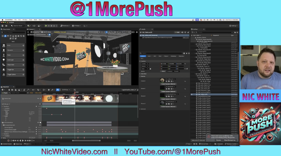Open the Tools menu in menu bar
This screenshot has width=281, height=156.
pos(31,20)
